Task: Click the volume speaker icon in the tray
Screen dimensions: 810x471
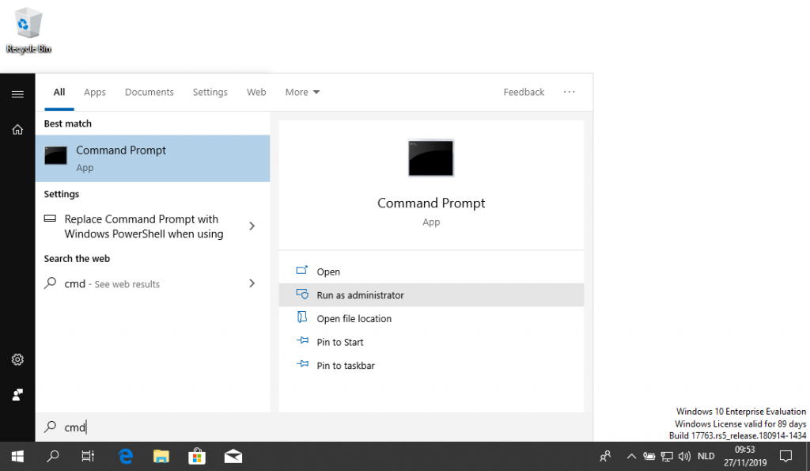Action: [x=684, y=457]
